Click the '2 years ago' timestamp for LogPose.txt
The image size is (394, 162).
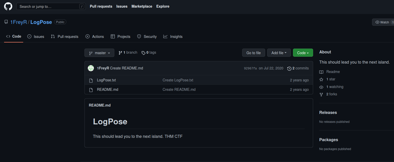click(299, 80)
